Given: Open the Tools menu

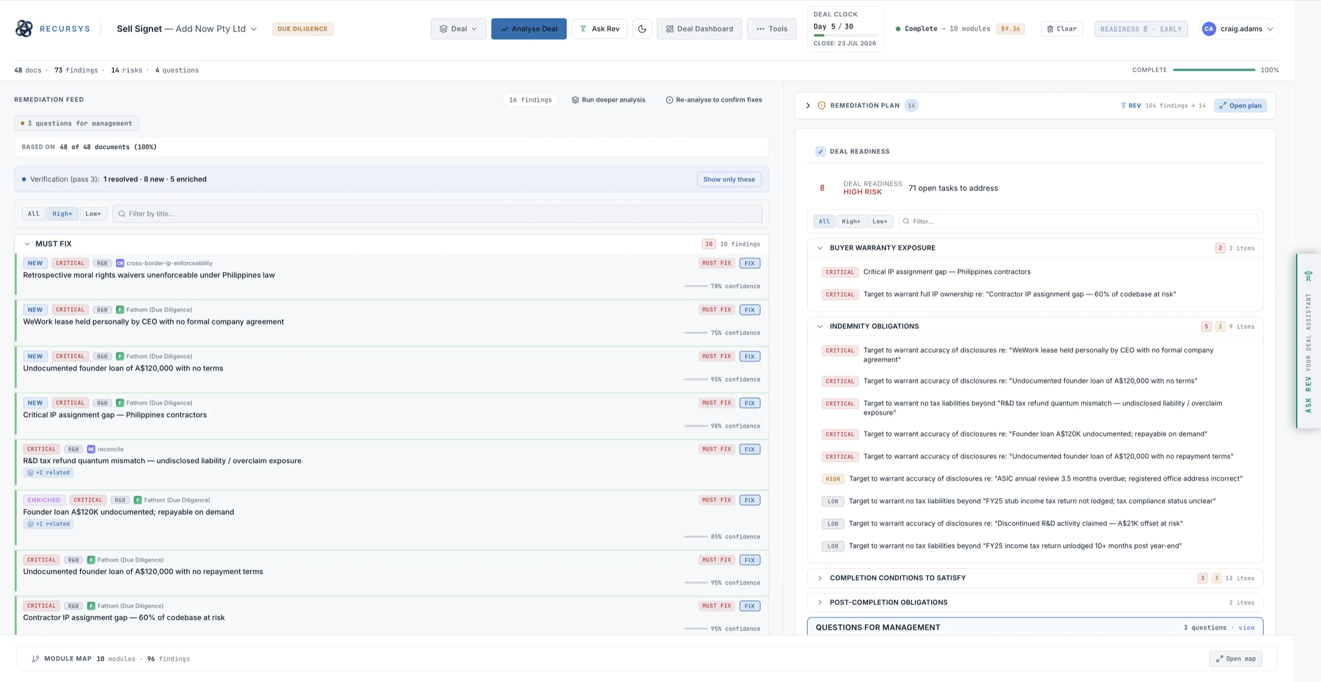Looking at the screenshot, I should coord(771,29).
